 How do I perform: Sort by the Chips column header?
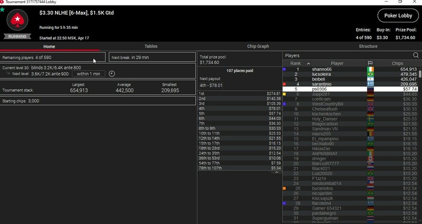397,63
